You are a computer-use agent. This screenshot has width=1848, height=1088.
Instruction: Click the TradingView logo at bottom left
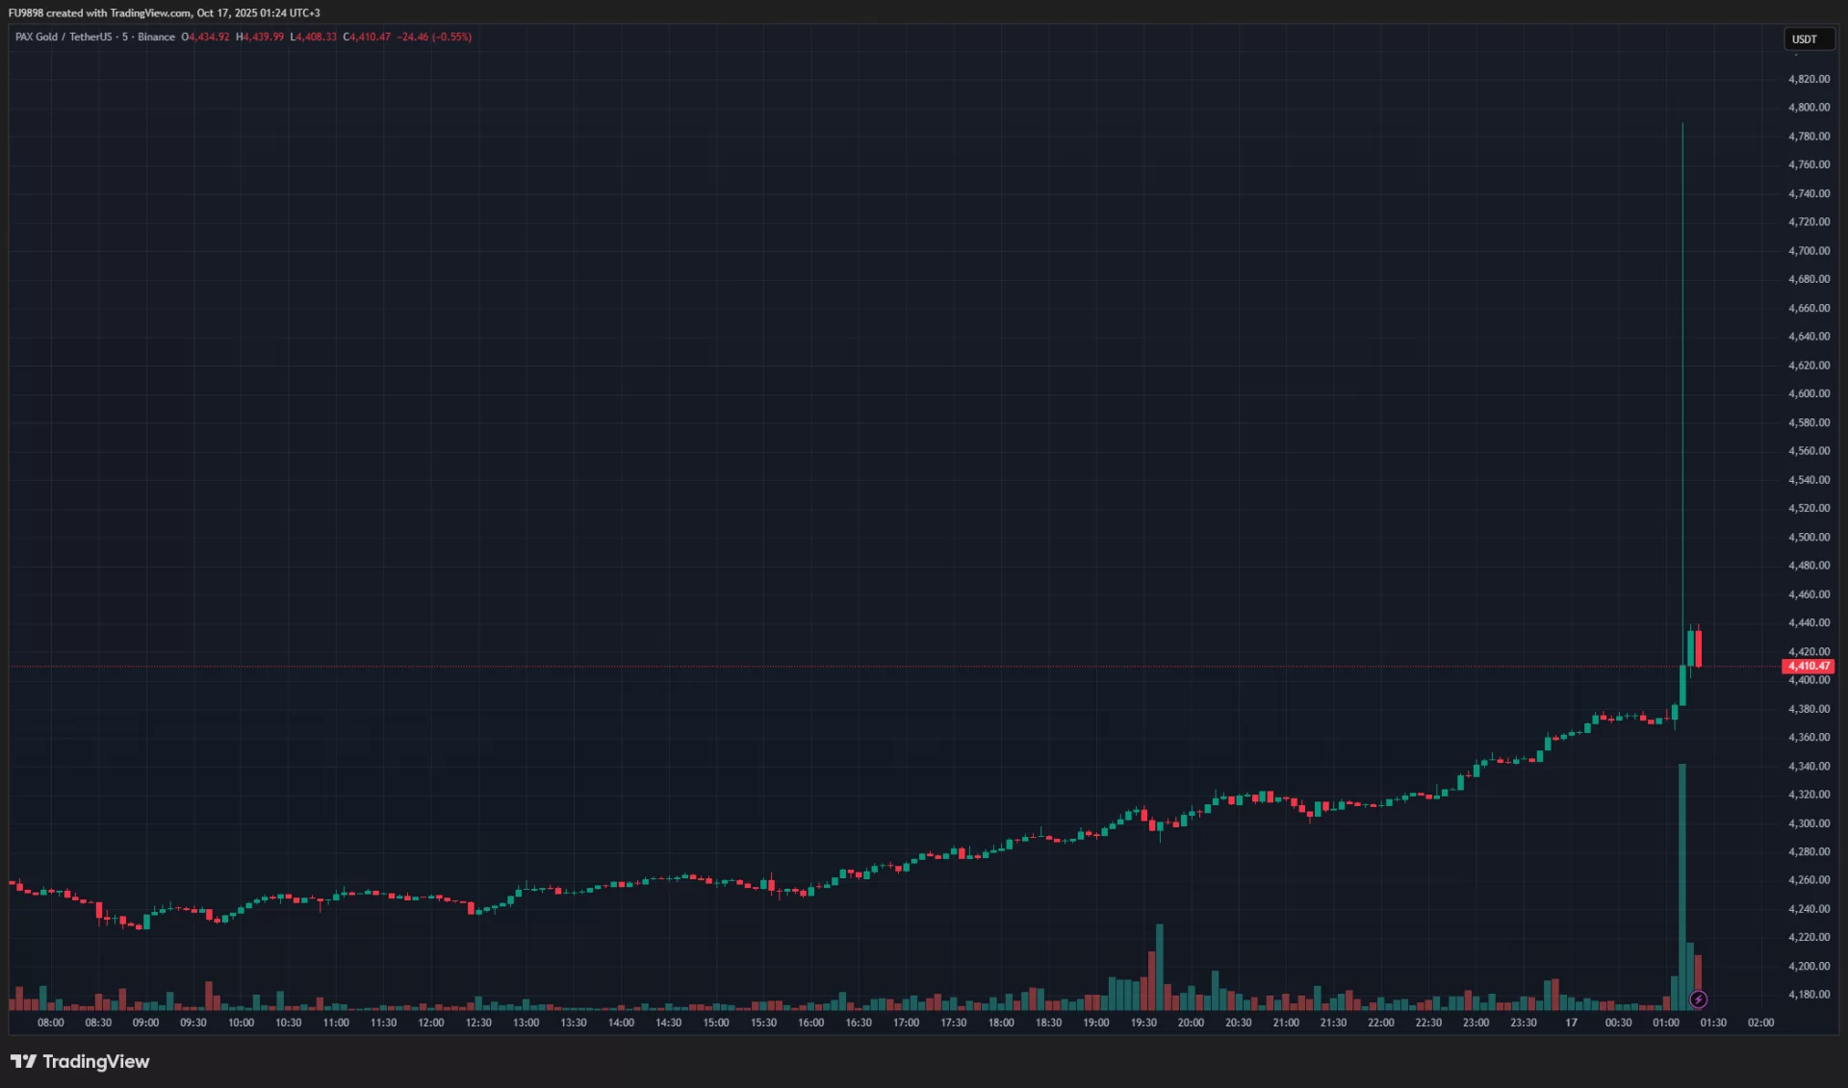pyautogui.click(x=80, y=1061)
